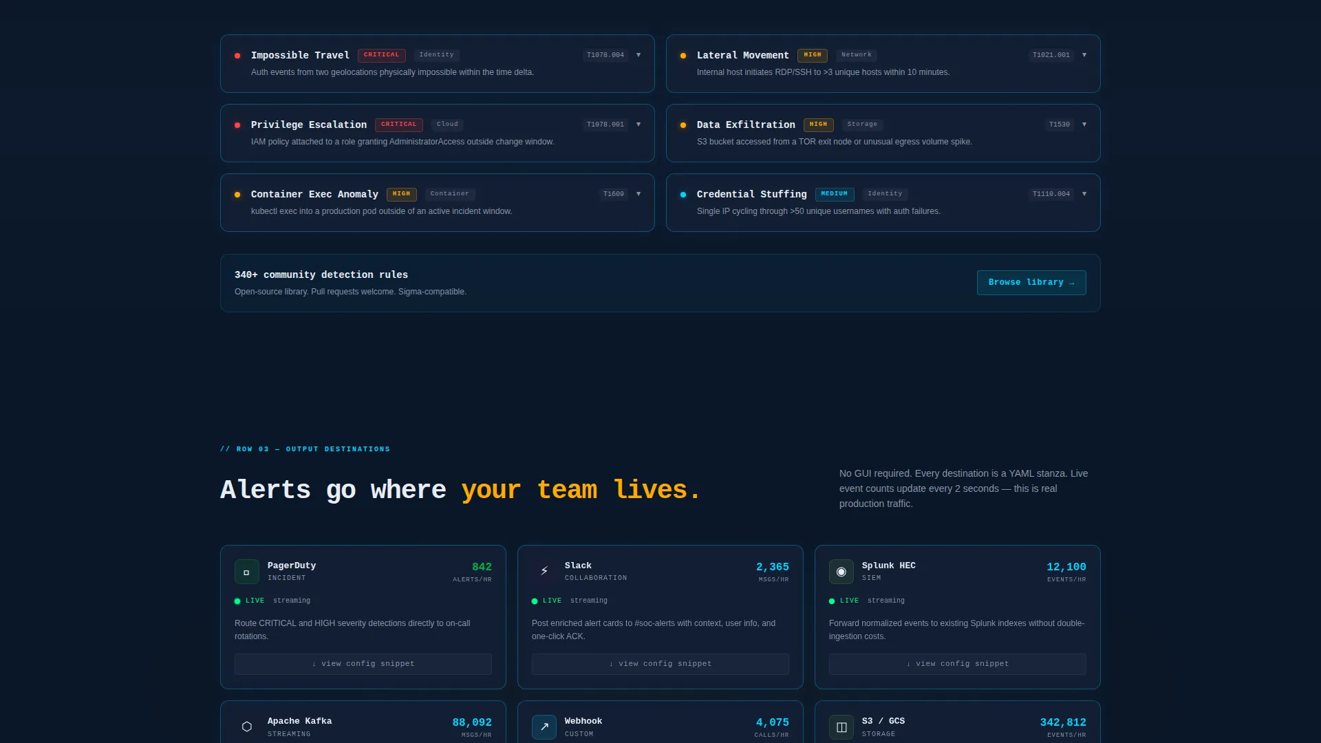Click the Identity tag on Credential Stuffing
The image size is (1321, 743).
[885, 194]
